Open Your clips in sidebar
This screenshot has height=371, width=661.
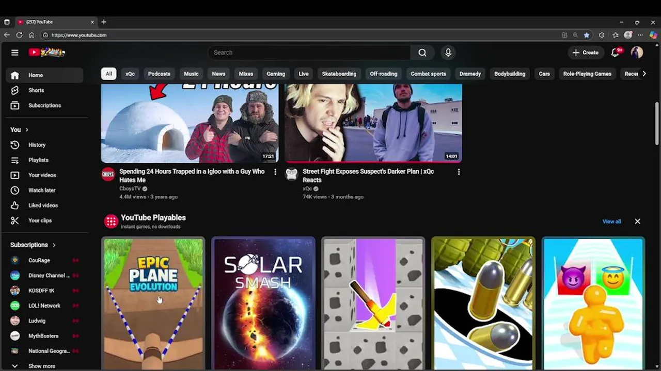pyautogui.click(x=44, y=221)
